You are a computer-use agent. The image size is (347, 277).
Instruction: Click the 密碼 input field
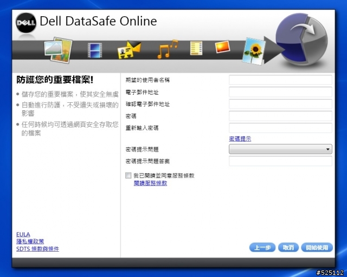280,116
